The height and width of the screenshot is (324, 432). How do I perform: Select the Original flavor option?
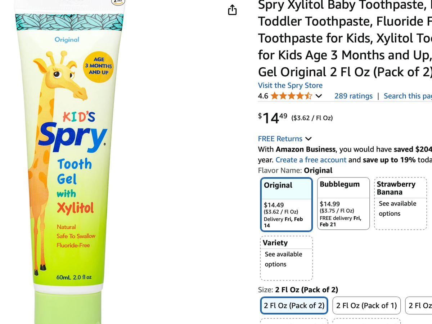[286, 204]
